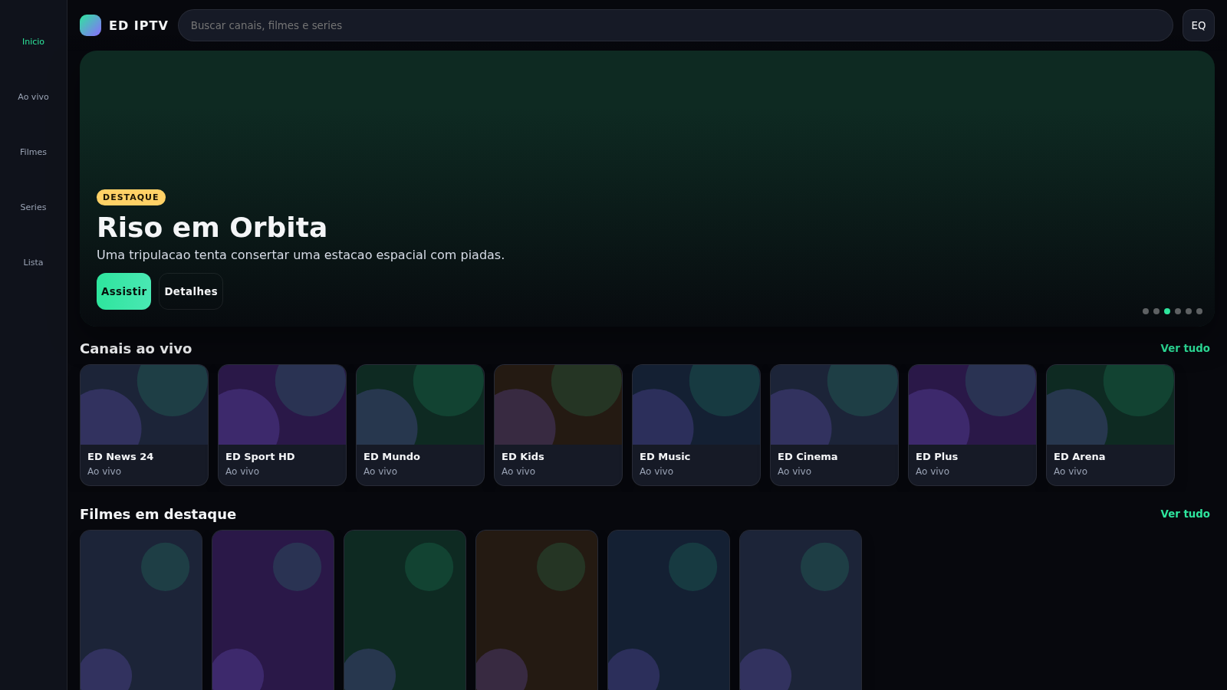
Task: Click the Riso em Orbita title
Action: click(212, 228)
